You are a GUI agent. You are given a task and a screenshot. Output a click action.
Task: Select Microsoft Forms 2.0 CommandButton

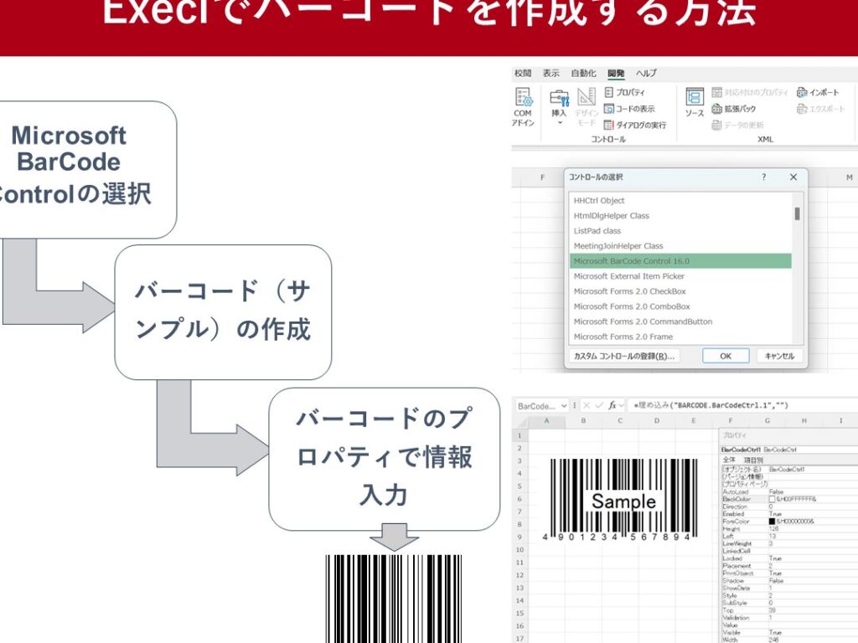click(680, 321)
